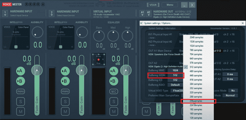Open the A1 output device selector
246x120 pixels.
click(x=142, y=14)
